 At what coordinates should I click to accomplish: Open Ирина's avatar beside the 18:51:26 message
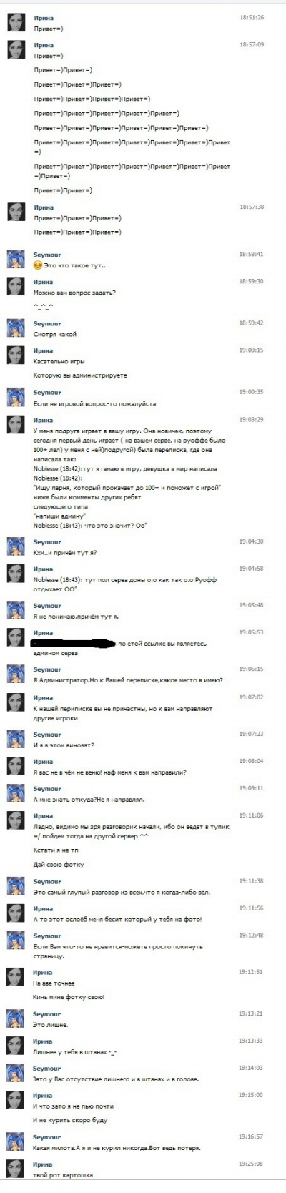coord(16,23)
